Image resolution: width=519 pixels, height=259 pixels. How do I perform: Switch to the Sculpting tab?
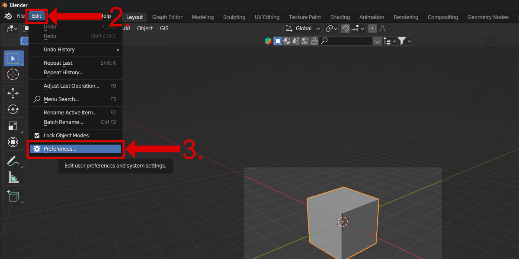[234, 17]
